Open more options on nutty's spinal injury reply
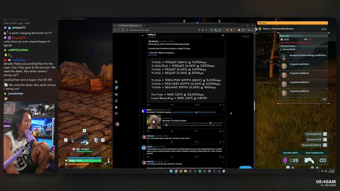 [224, 136]
